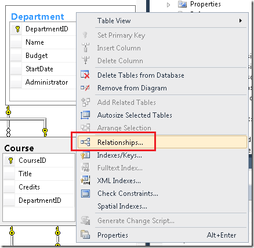Click the XML Indexes icon

(85, 180)
